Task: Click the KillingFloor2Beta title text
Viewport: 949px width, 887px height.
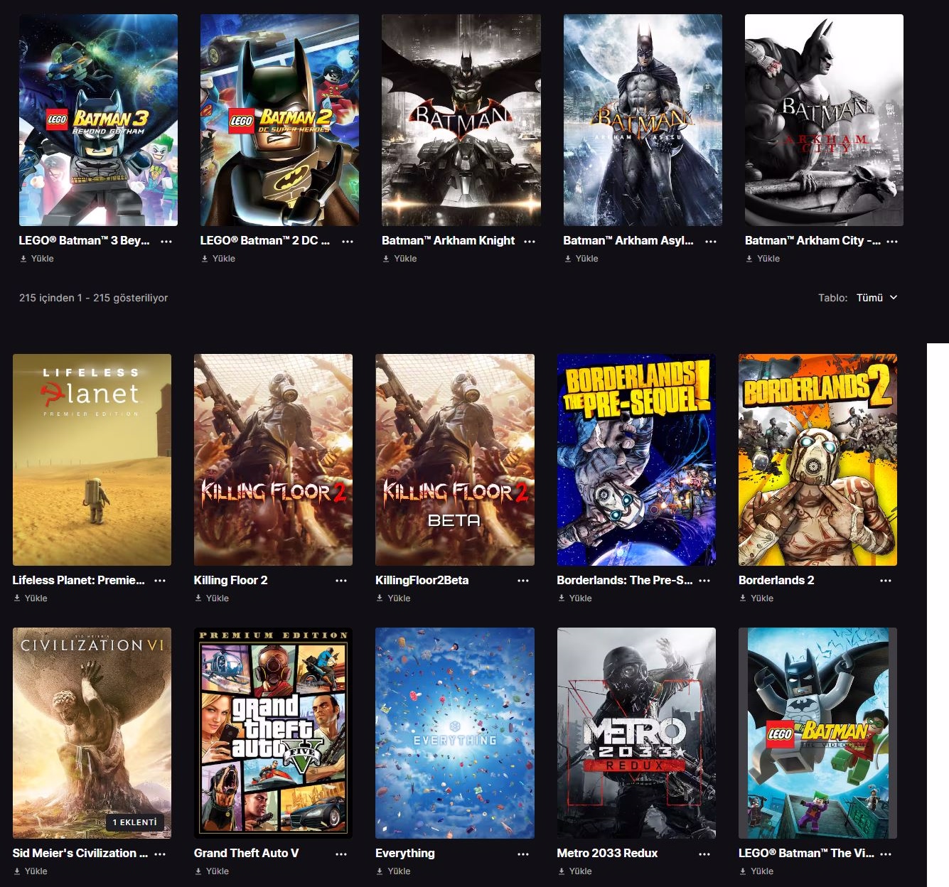Action: pyautogui.click(x=422, y=580)
